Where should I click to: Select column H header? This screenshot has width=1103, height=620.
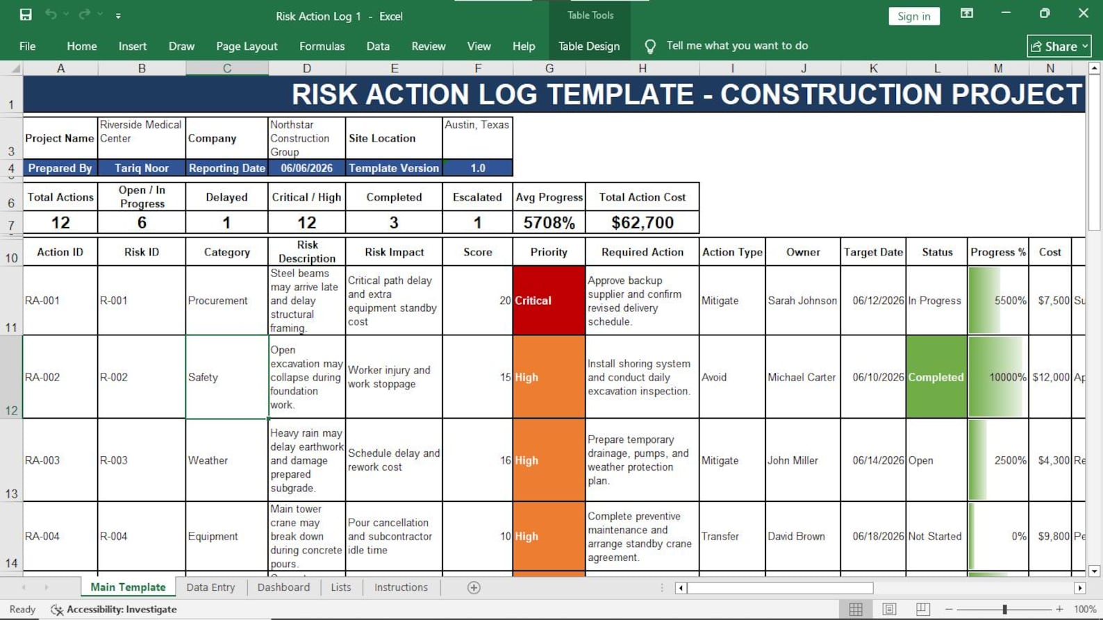coord(642,68)
